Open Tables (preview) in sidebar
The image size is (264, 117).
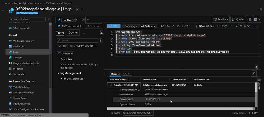[21, 28]
